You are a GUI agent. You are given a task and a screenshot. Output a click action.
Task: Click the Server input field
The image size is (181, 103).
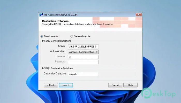83,47
